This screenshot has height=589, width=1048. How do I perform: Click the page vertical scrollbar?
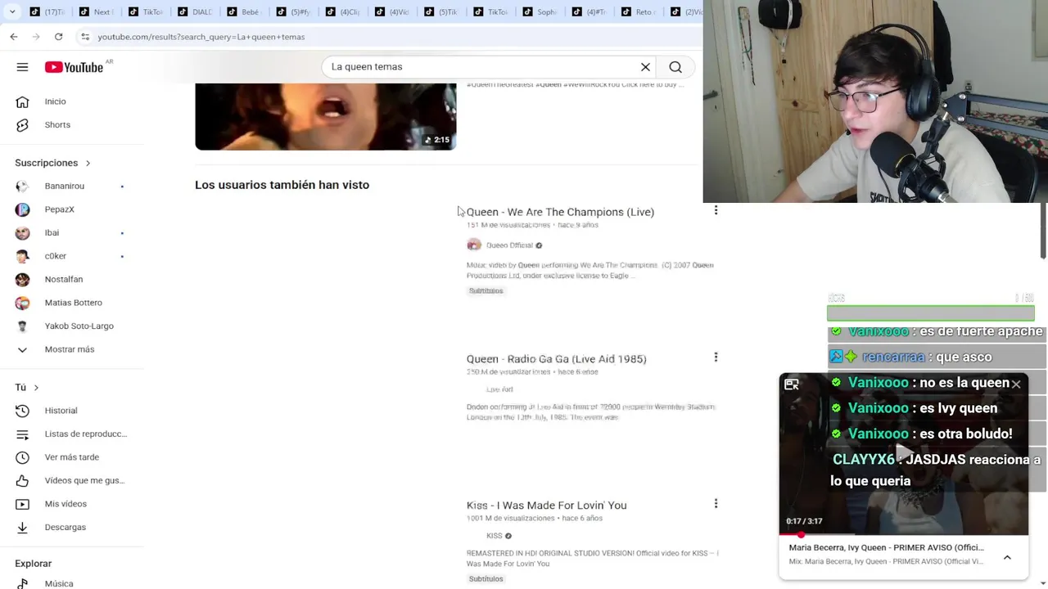(x=1043, y=229)
